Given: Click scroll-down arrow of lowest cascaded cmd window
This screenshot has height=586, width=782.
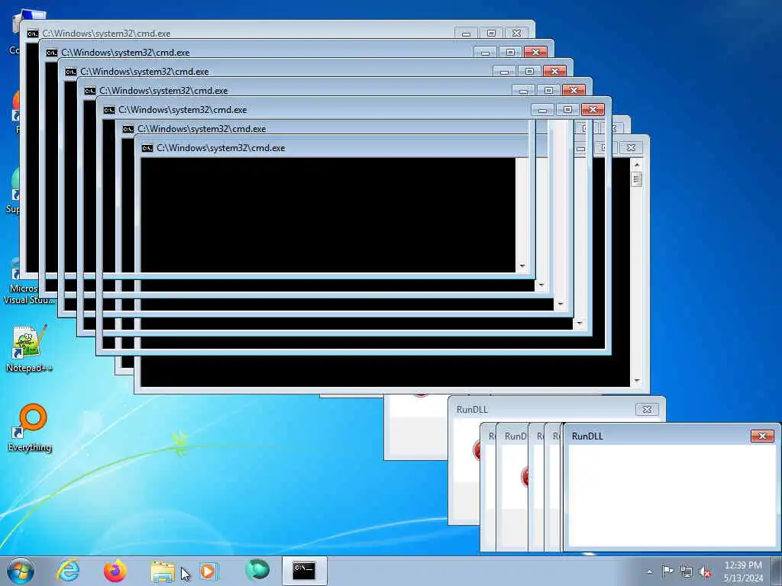Looking at the screenshot, I should (x=636, y=381).
